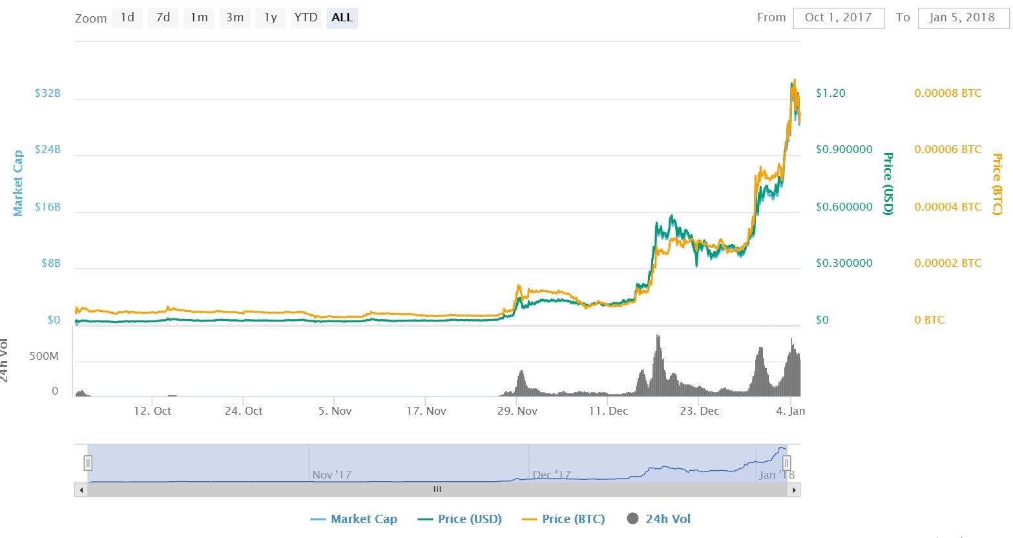Click the navigator scrollbar right arrow
The height and width of the screenshot is (538, 1013).
click(x=794, y=490)
